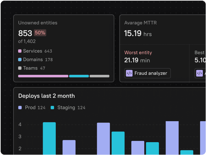The height and width of the screenshot is (155, 206).
Task: Select the blue Domains legend swatch
Action: pyautogui.click(x=20, y=59)
